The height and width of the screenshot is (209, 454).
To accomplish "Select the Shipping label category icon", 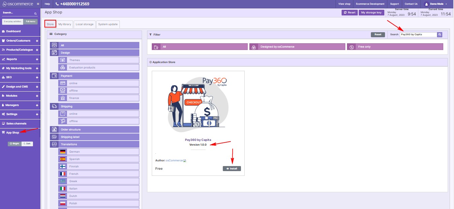I will [54, 137].
